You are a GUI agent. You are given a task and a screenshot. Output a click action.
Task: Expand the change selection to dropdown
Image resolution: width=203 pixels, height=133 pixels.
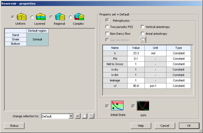[71, 116]
